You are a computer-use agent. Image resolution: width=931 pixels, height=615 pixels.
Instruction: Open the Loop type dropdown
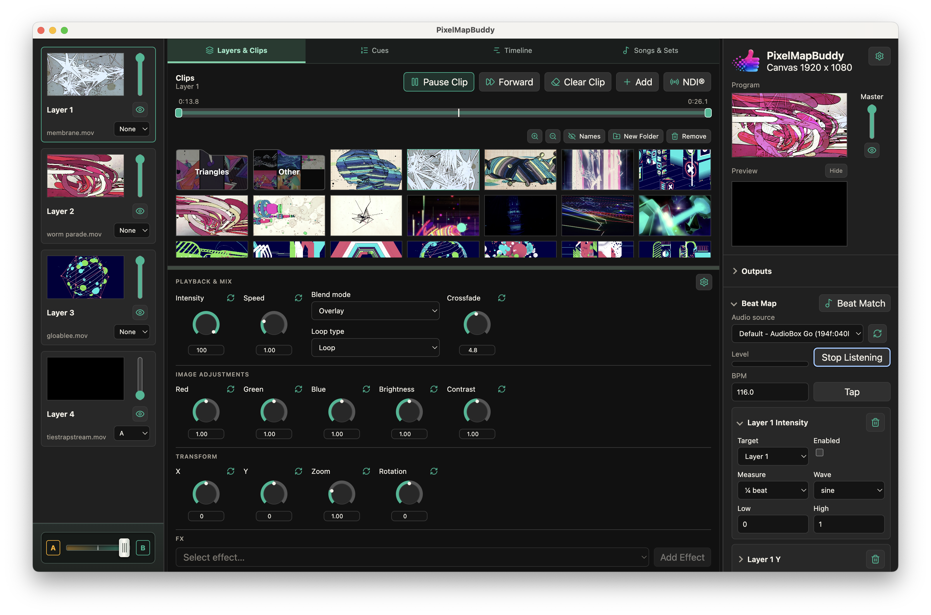tap(375, 348)
